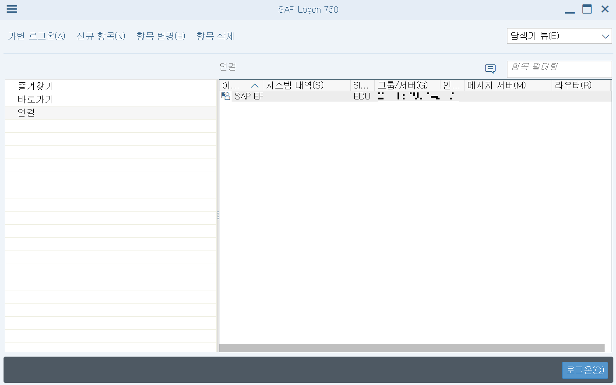Click 항목 삭제 to delete entry
This screenshot has height=385, width=616.
point(215,36)
